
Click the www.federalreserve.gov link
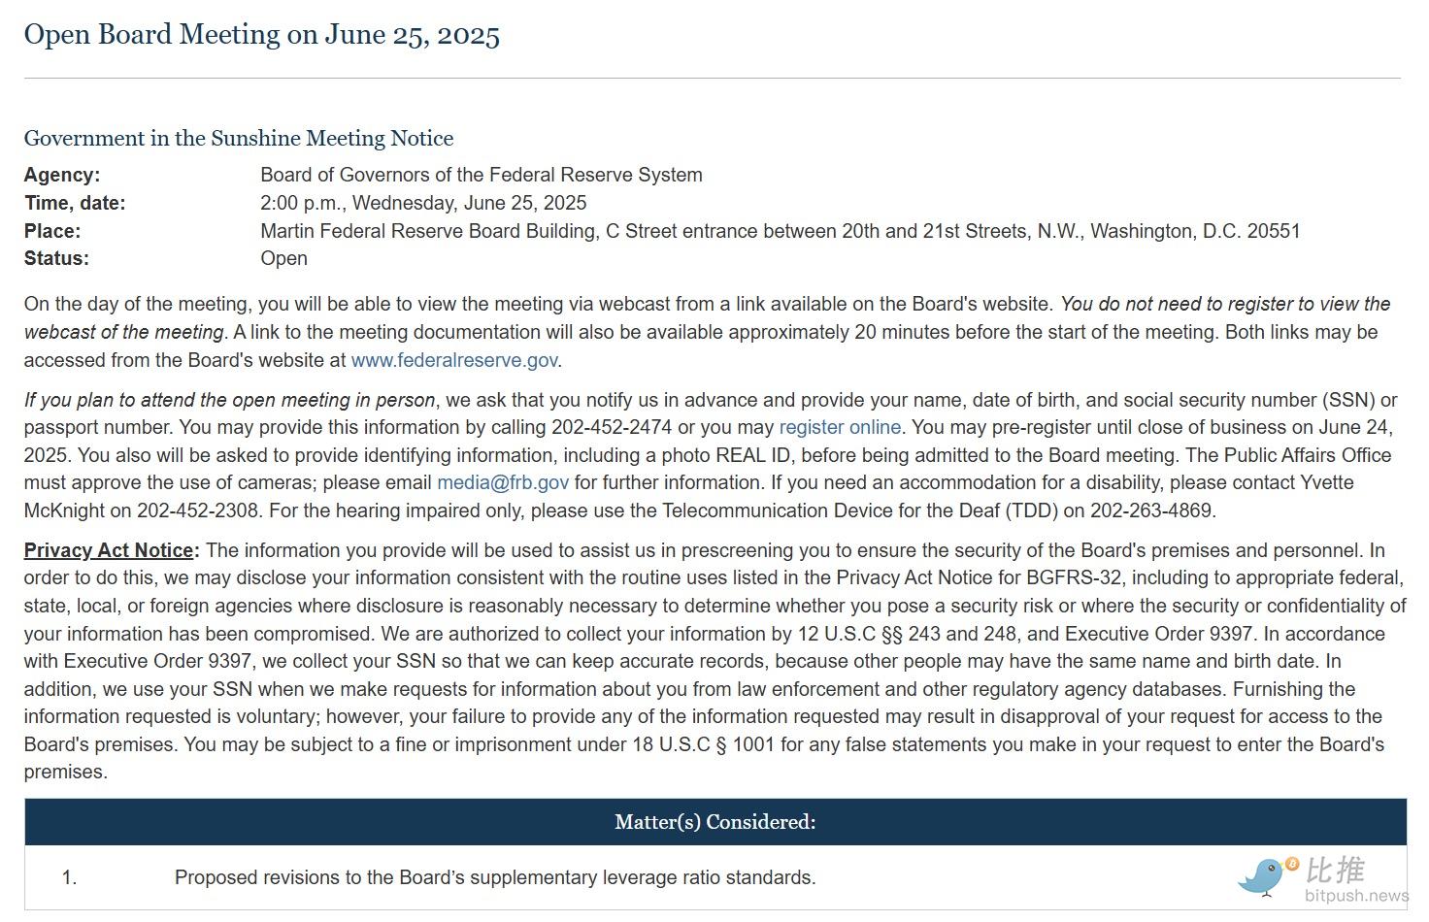[x=453, y=360]
